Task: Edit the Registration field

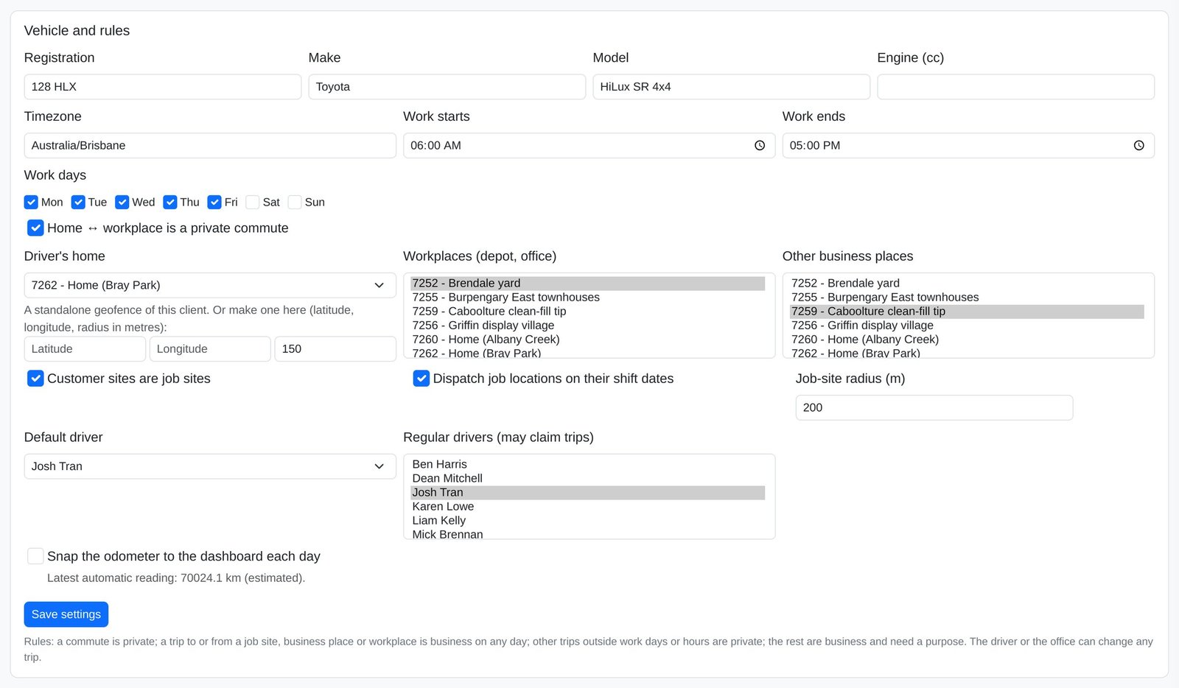Action: [163, 87]
